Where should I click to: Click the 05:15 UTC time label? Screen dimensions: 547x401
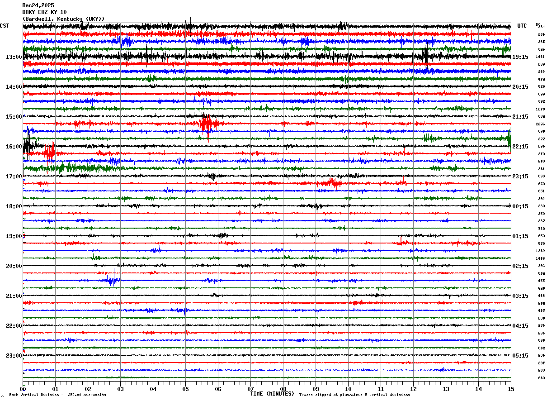pyautogui.click(x=520, y=356)
